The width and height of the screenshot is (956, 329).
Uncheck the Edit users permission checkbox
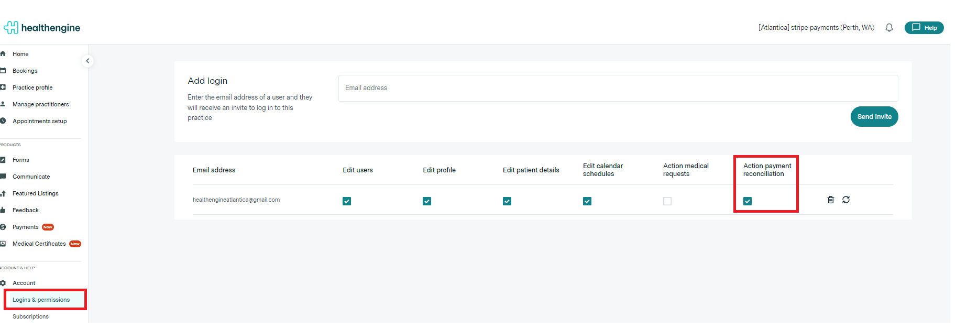click(347, 201)
